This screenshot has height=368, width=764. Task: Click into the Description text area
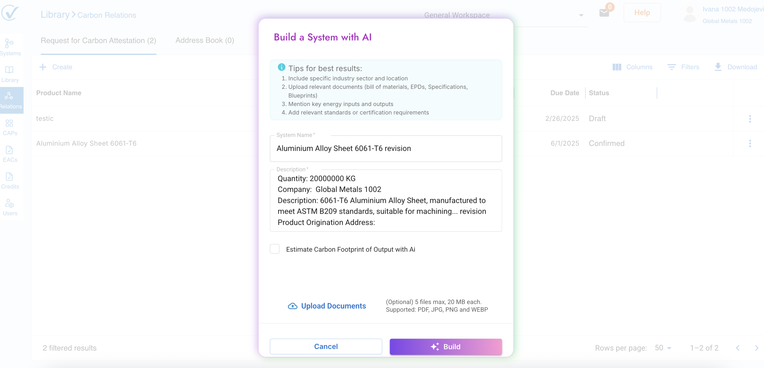[385, 200]
